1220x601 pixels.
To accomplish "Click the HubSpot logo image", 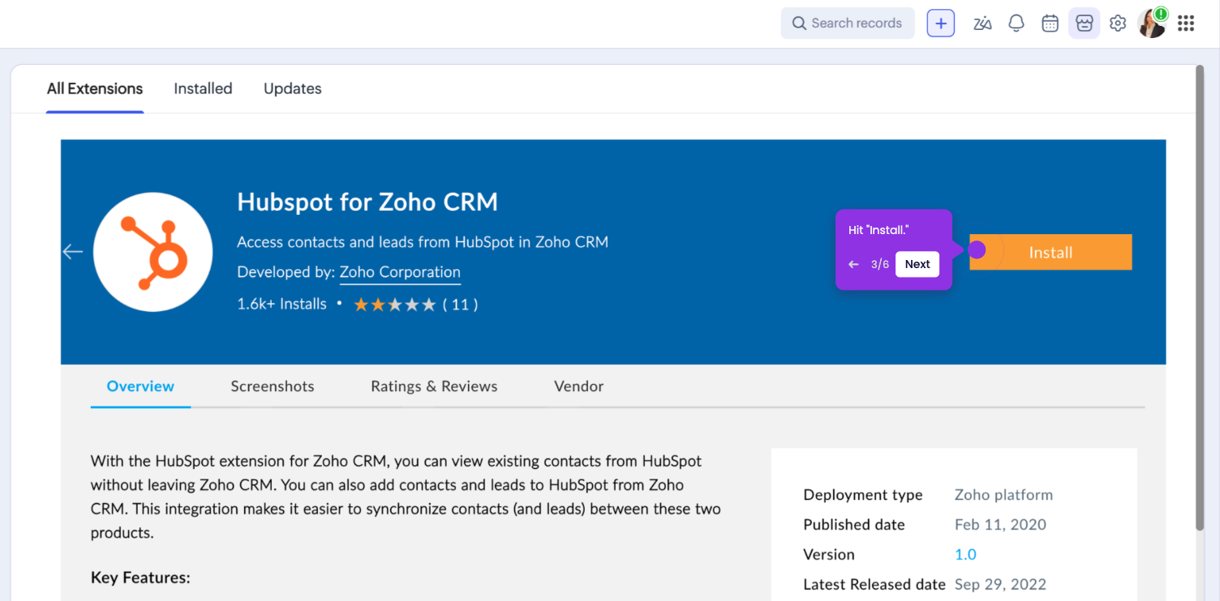I will pyautogui.click(x=153, y=252).
